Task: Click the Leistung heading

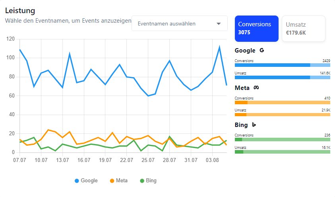Action: coord(20,11)
